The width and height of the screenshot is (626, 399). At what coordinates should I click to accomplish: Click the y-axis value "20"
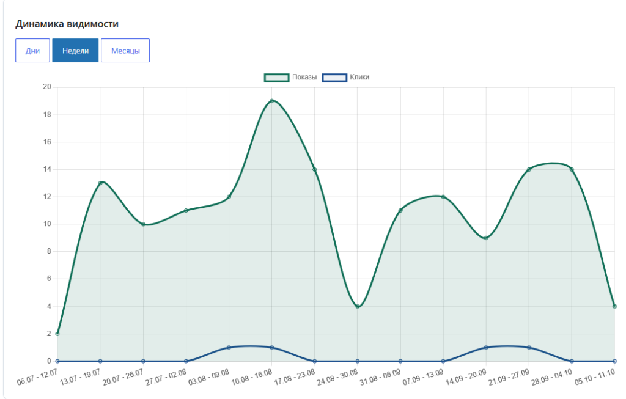47,87
